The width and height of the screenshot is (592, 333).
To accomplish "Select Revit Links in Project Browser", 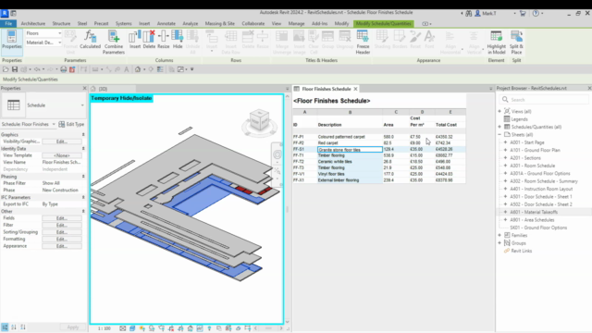I will click(x=522, y=251).
